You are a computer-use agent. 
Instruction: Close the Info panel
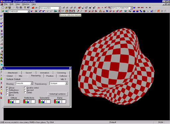point(70,68)
